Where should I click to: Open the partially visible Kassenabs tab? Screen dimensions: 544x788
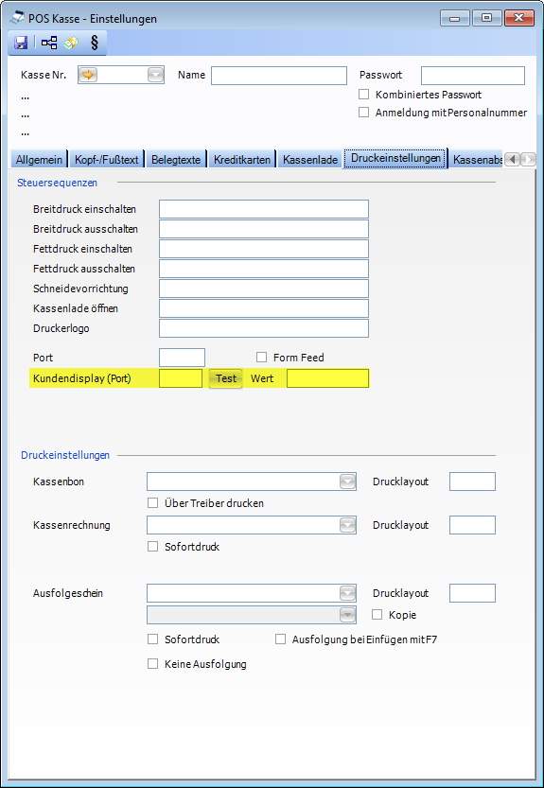[x=477, y=159]
